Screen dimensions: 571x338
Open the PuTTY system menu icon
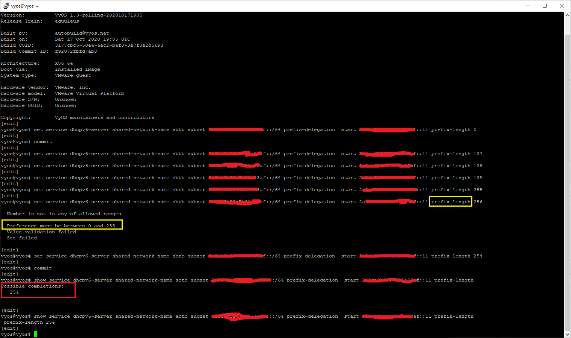point(6,6)
